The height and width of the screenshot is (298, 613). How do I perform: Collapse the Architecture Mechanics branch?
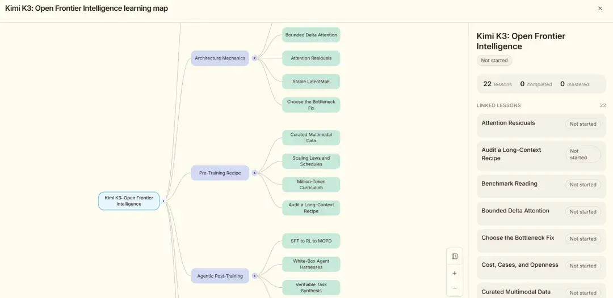pos(254,58)
